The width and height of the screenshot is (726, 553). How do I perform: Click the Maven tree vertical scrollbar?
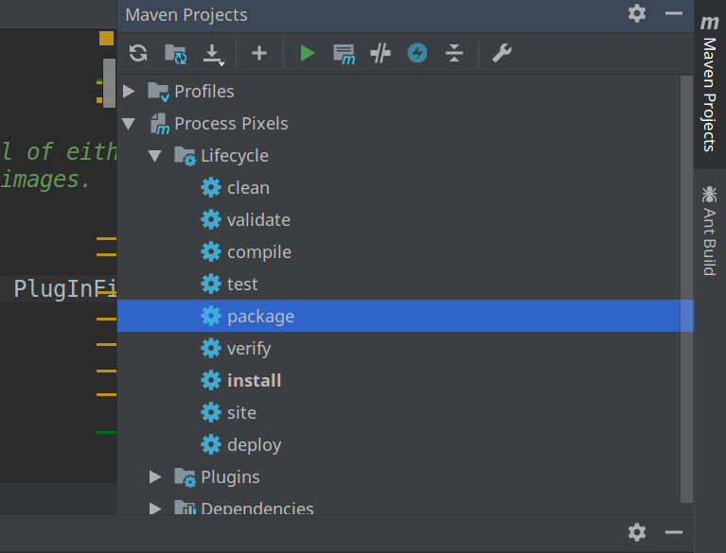coord(686,284)
